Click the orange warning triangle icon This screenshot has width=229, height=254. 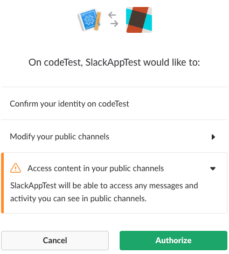click(x=16, y=168)
